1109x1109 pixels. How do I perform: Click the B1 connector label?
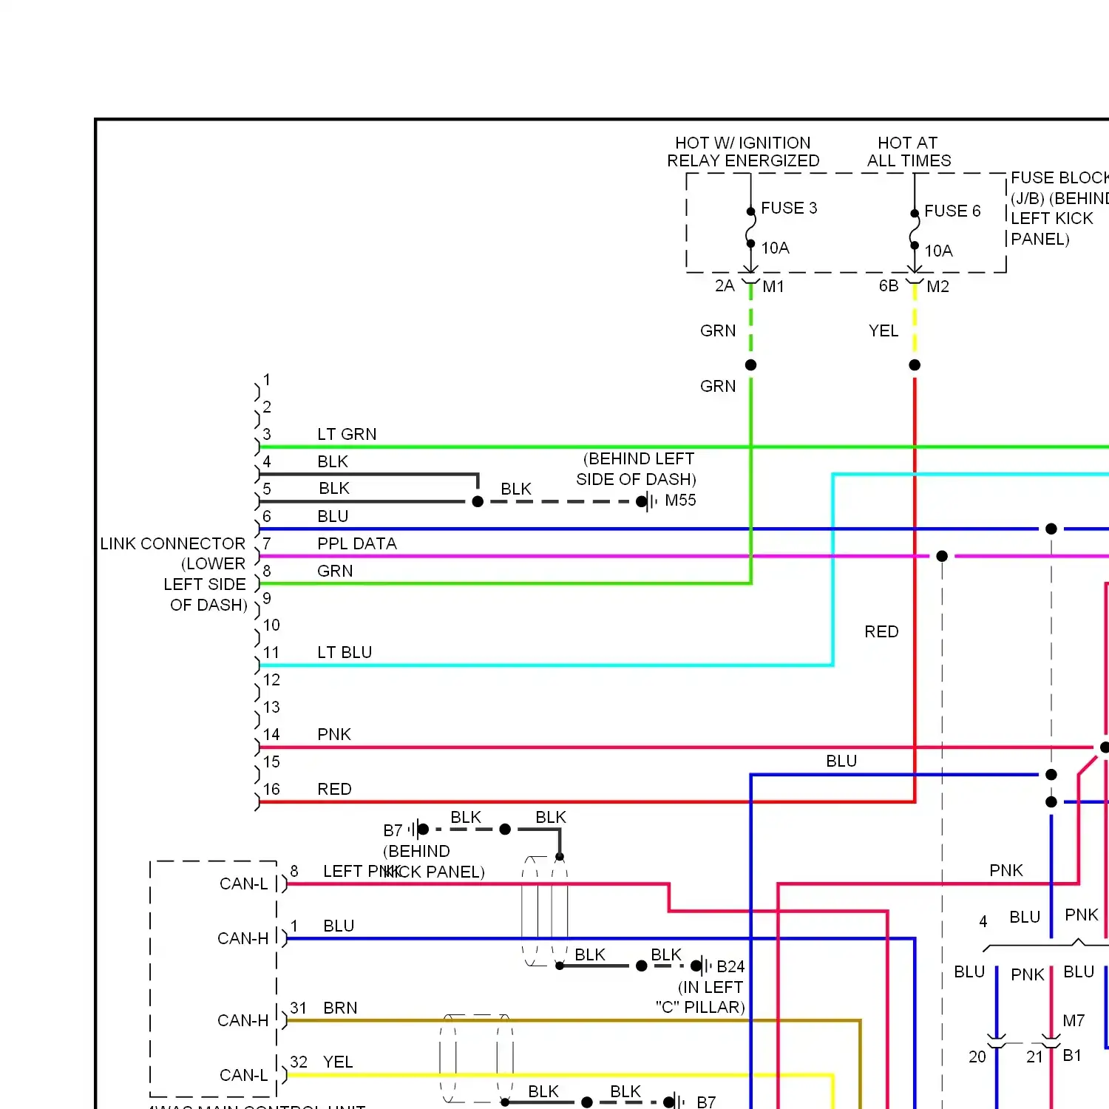point(1072,1055)
